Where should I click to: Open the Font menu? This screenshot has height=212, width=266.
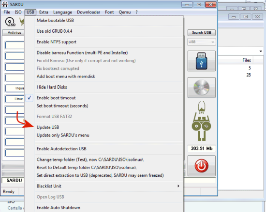[109, 12]
